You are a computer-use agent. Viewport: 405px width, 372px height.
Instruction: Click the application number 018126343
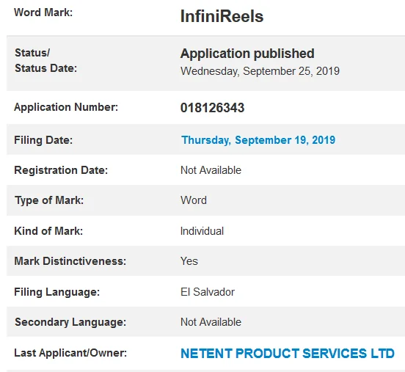pos(212,108)
